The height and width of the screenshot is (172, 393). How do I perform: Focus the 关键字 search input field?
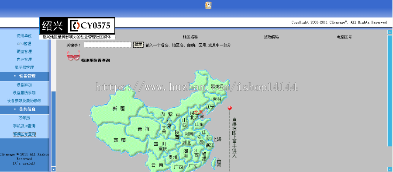107,45
